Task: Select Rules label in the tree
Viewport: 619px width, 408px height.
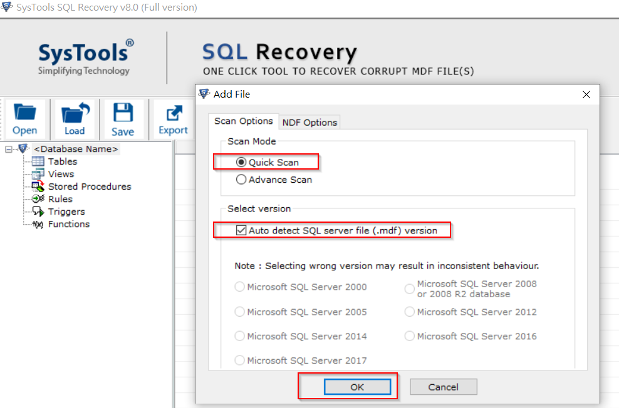Action: point(60,199)
